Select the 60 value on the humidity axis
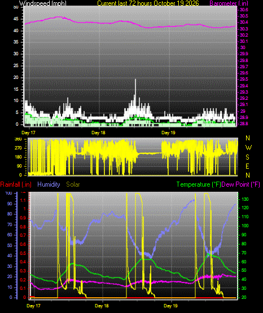The width and height of the screenshot is (263, 313). 10,235
